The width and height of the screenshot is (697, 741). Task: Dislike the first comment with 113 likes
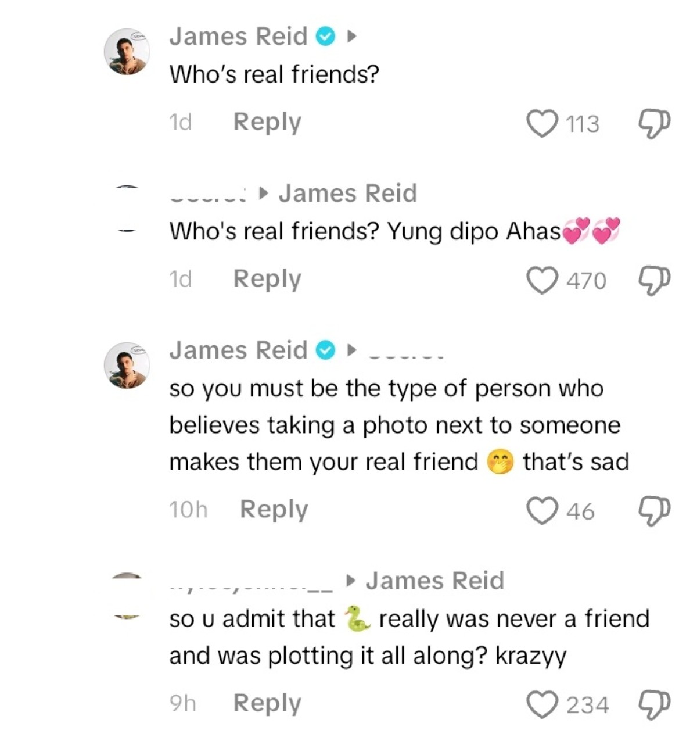[x=654, y=124]
